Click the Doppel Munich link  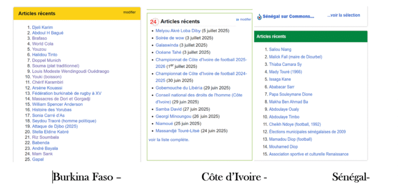pyautogui.click(x=47, y=61)
